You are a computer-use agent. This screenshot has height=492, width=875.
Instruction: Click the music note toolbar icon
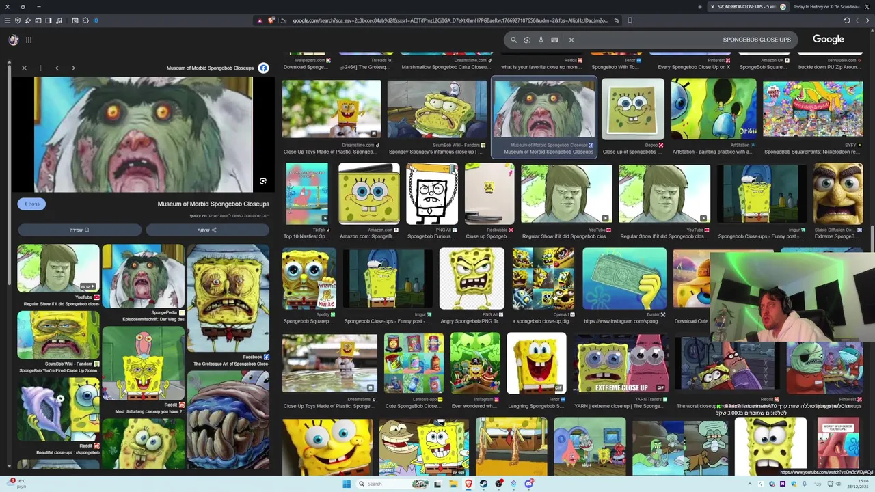[x=59, y=20]
